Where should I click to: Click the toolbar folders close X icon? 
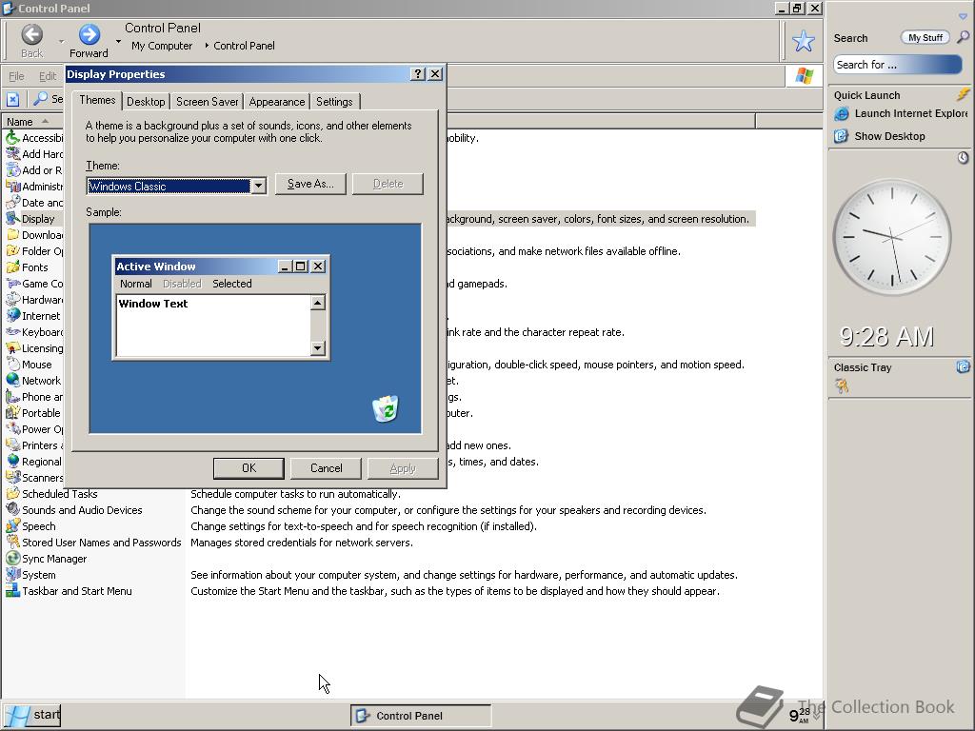pyautogui.click(x=13, y=99)
